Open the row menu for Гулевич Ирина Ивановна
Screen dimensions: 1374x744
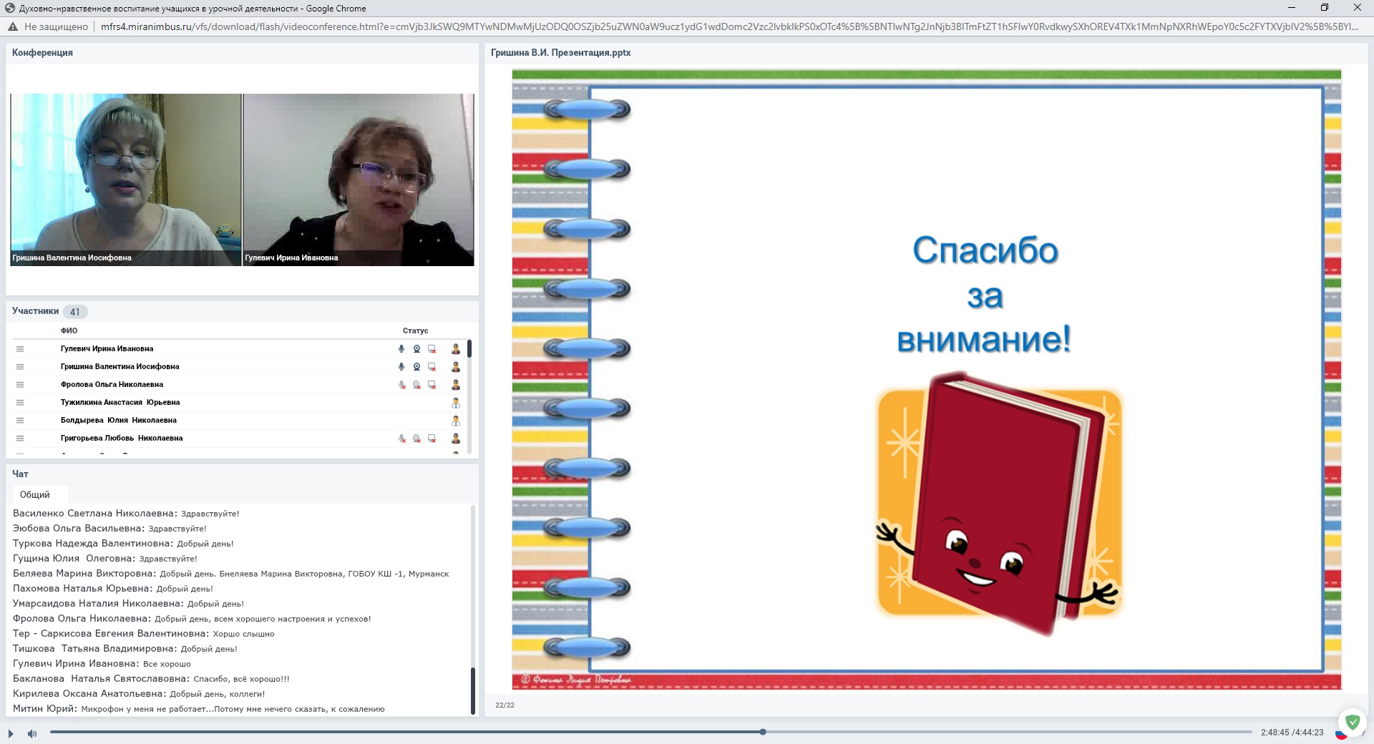pos(20,349)
